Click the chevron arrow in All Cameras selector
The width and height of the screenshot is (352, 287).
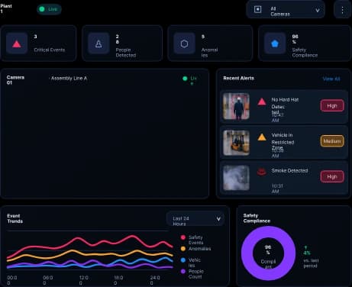click(x=318, y=10)
